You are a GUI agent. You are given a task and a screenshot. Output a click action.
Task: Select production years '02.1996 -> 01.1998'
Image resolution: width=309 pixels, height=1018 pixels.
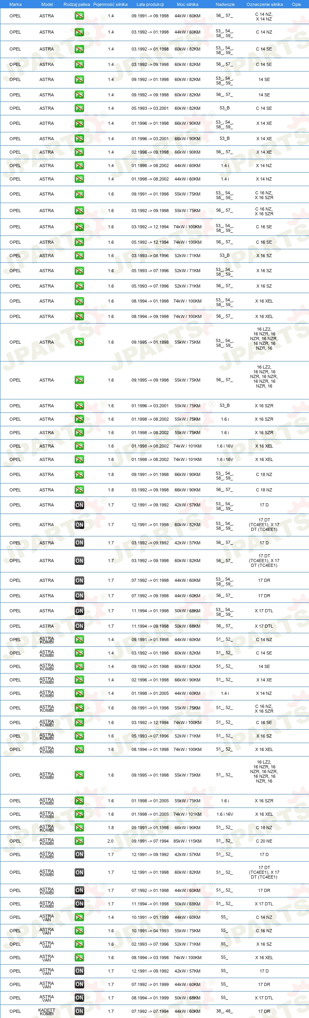point(150,680)
